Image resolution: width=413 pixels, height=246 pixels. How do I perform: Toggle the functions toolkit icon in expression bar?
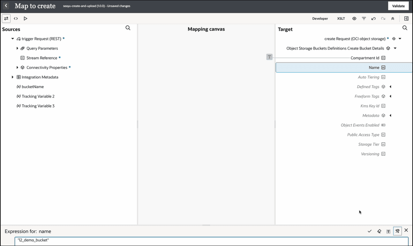click(x=397, y=231)
